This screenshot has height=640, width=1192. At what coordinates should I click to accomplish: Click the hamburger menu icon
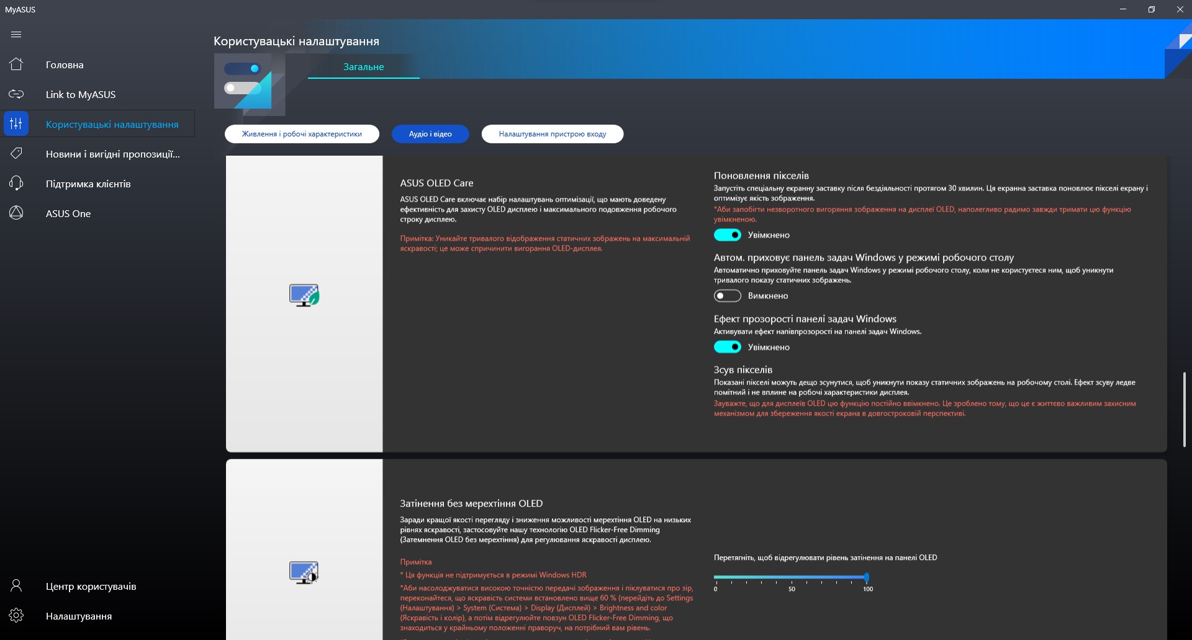point(16,35)
